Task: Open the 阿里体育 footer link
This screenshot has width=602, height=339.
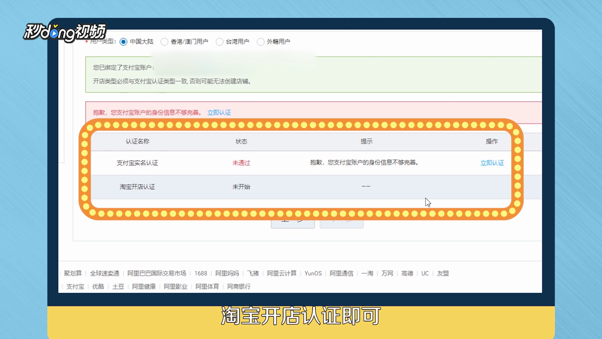Action: 207,286
